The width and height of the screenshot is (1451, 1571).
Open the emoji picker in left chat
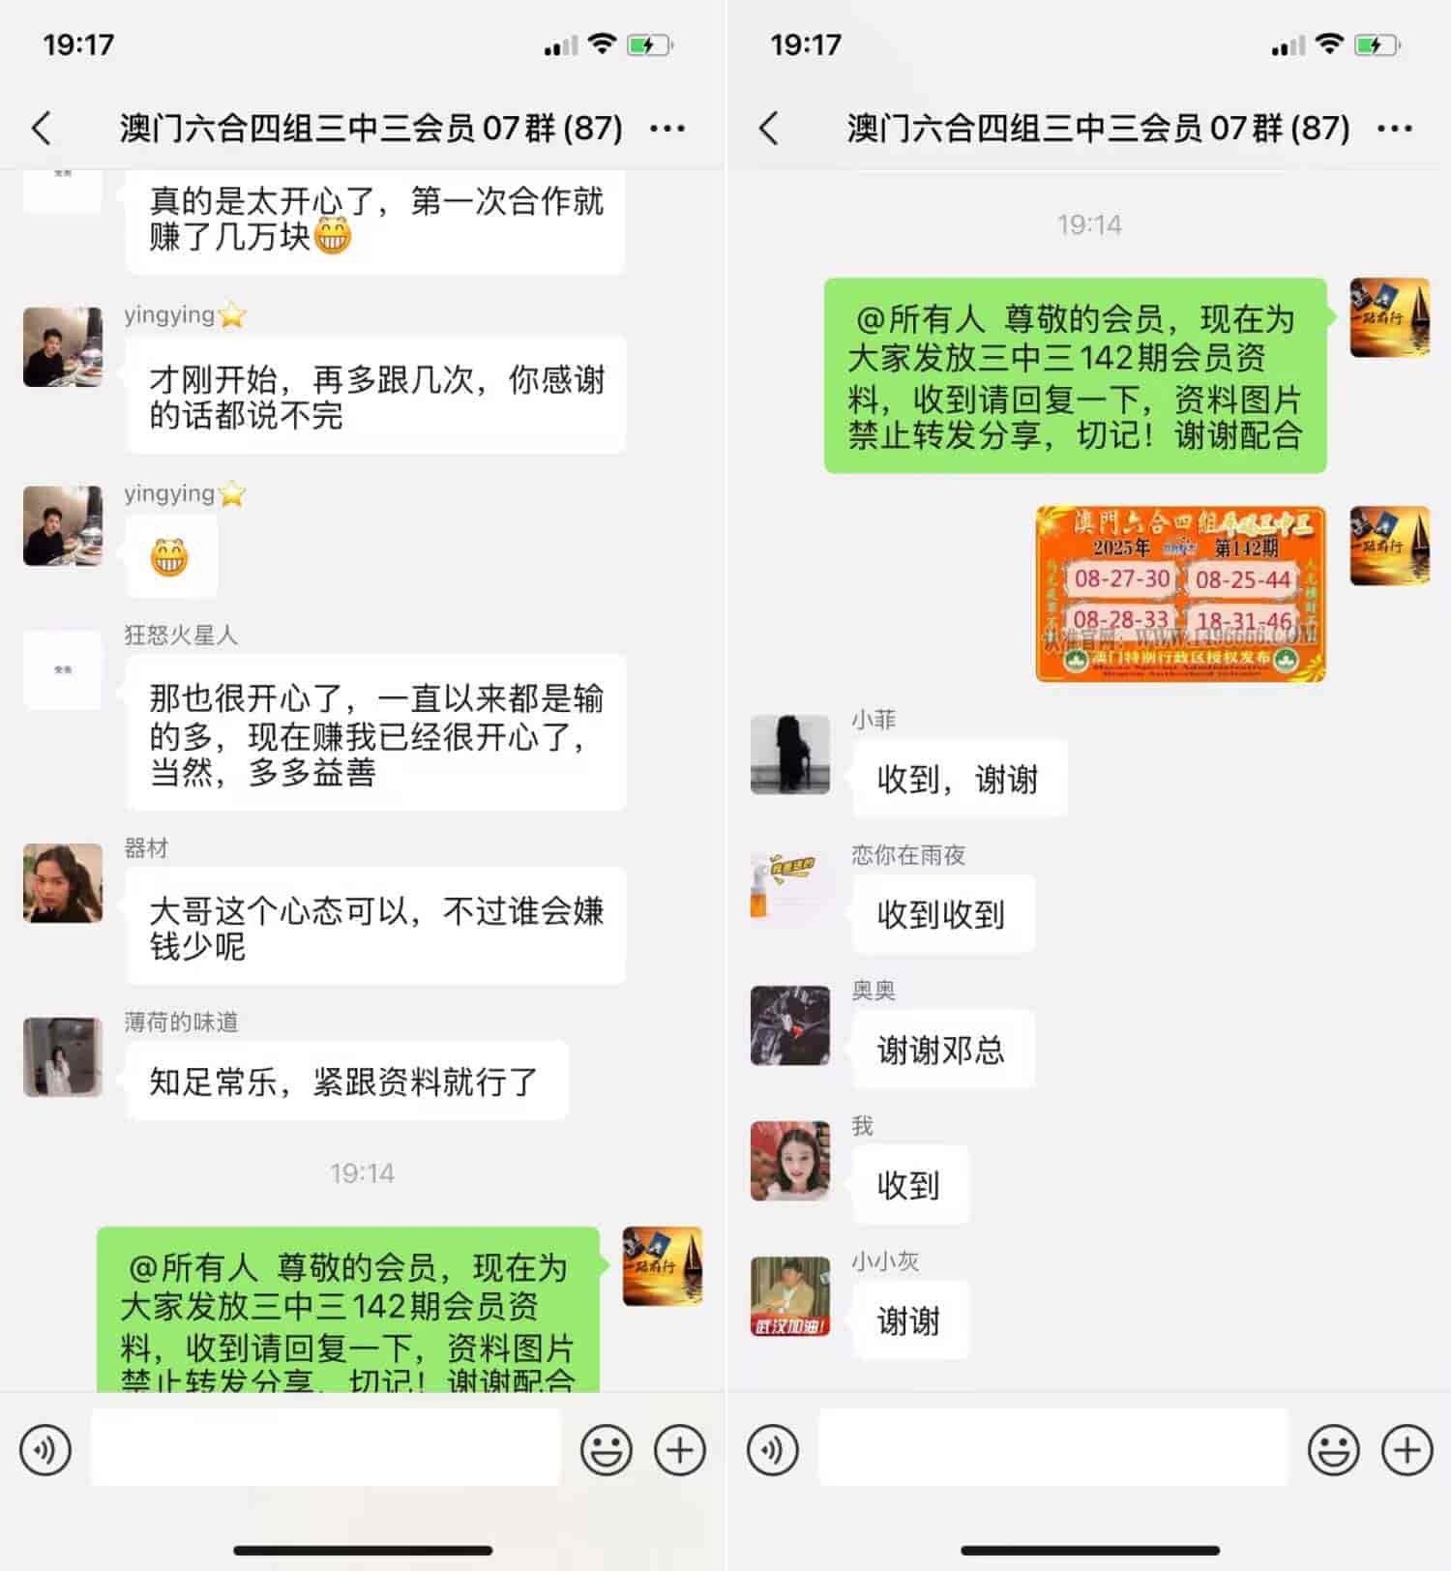[607, 1449]
